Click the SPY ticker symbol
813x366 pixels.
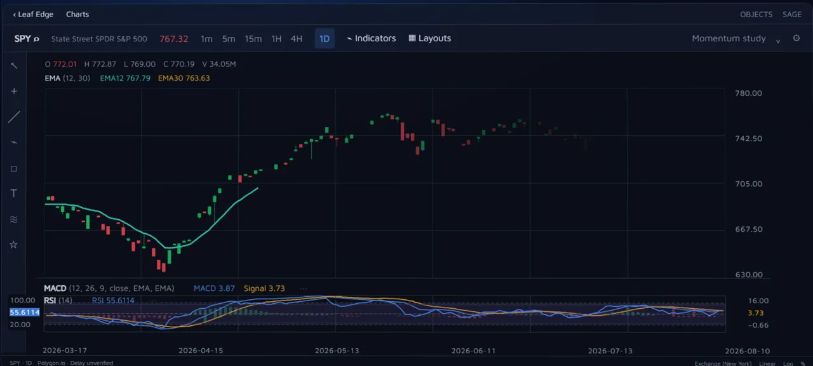22,39
